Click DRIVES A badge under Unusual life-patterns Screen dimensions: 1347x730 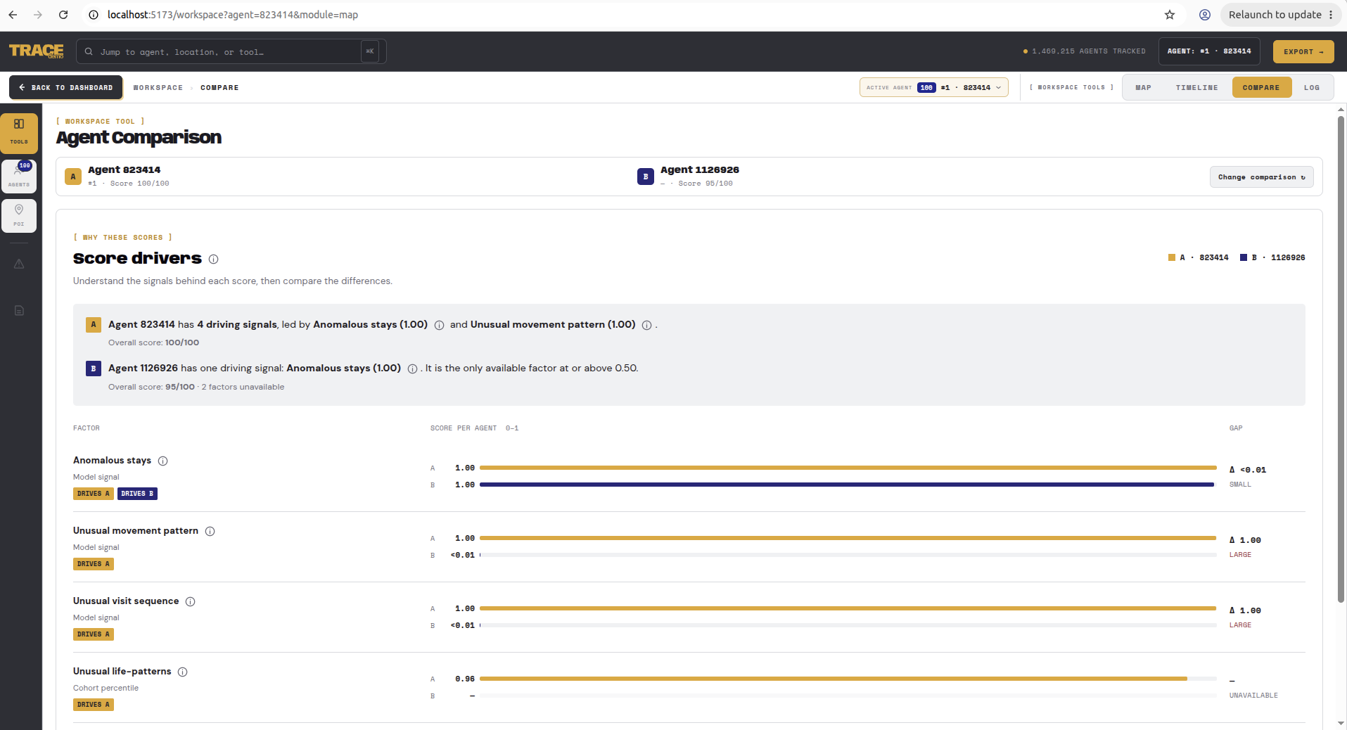(94, 705)
